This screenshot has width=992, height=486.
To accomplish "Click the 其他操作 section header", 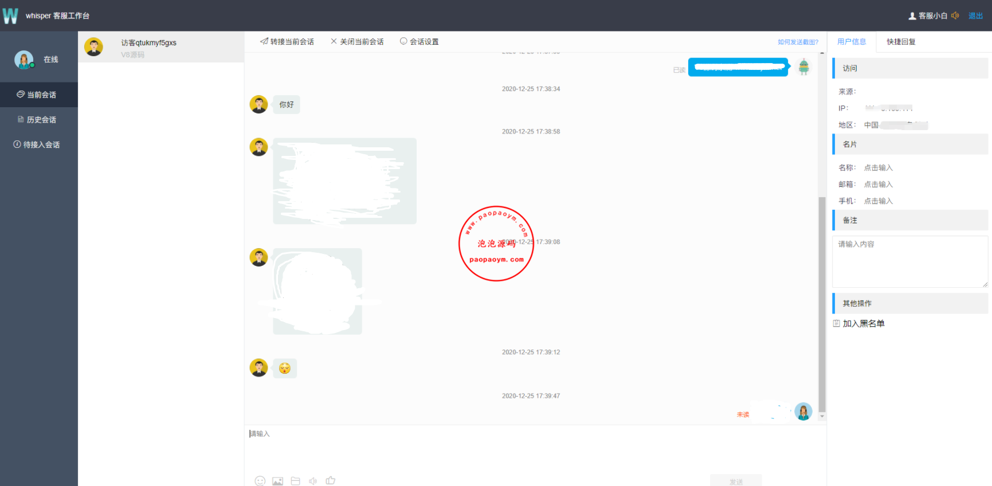I will click(910, 303).
